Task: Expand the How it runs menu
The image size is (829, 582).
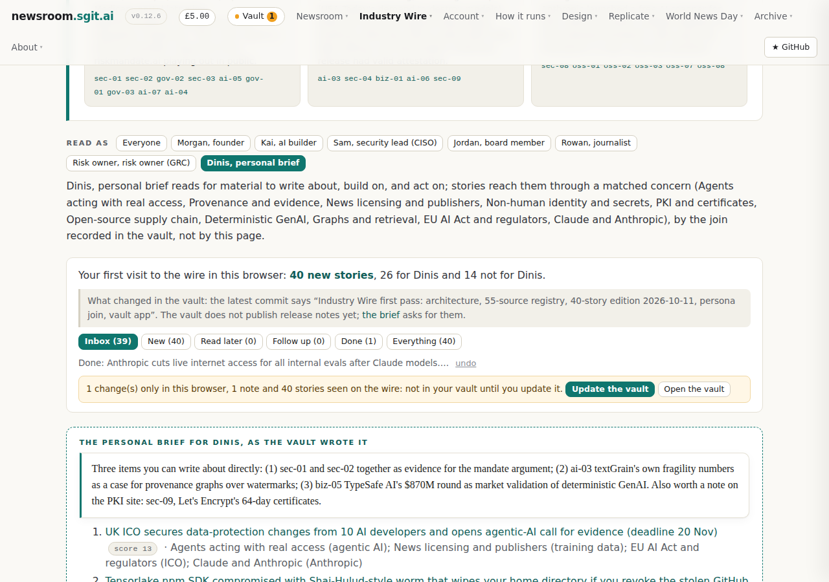Action: [523, 16]
